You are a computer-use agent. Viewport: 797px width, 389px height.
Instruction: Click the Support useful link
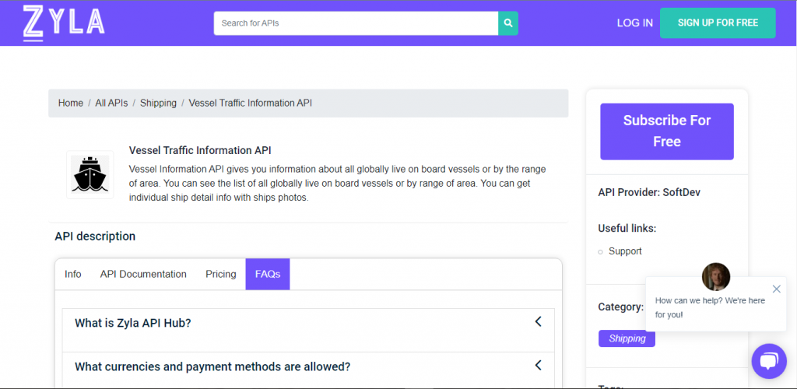point(625,251)
